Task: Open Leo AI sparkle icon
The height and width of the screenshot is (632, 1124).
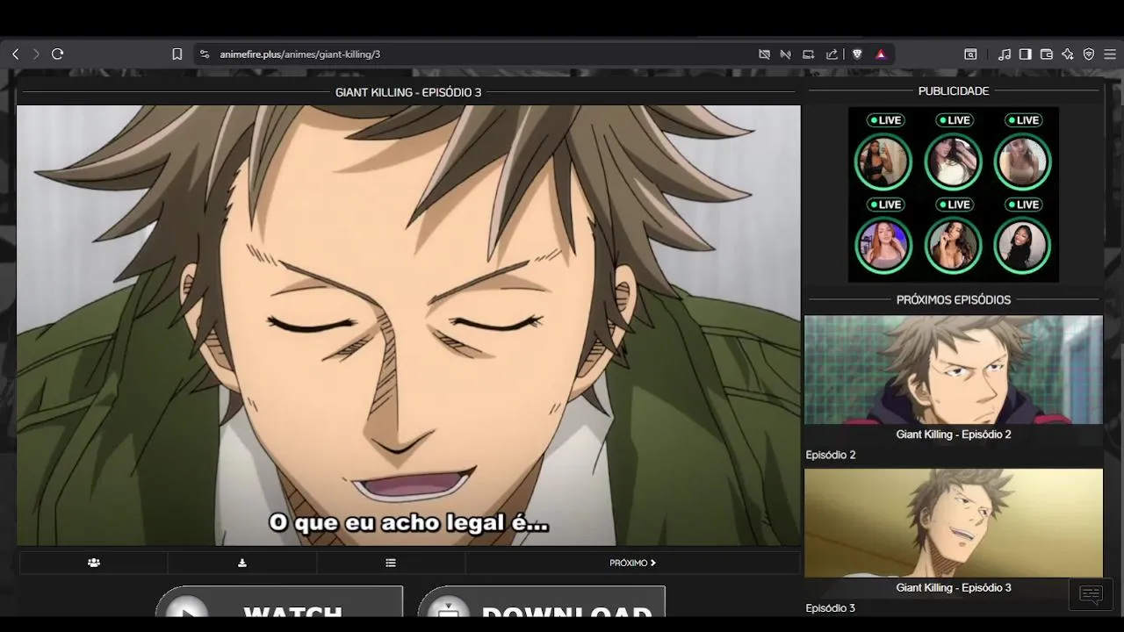Action: [1068, 54]
